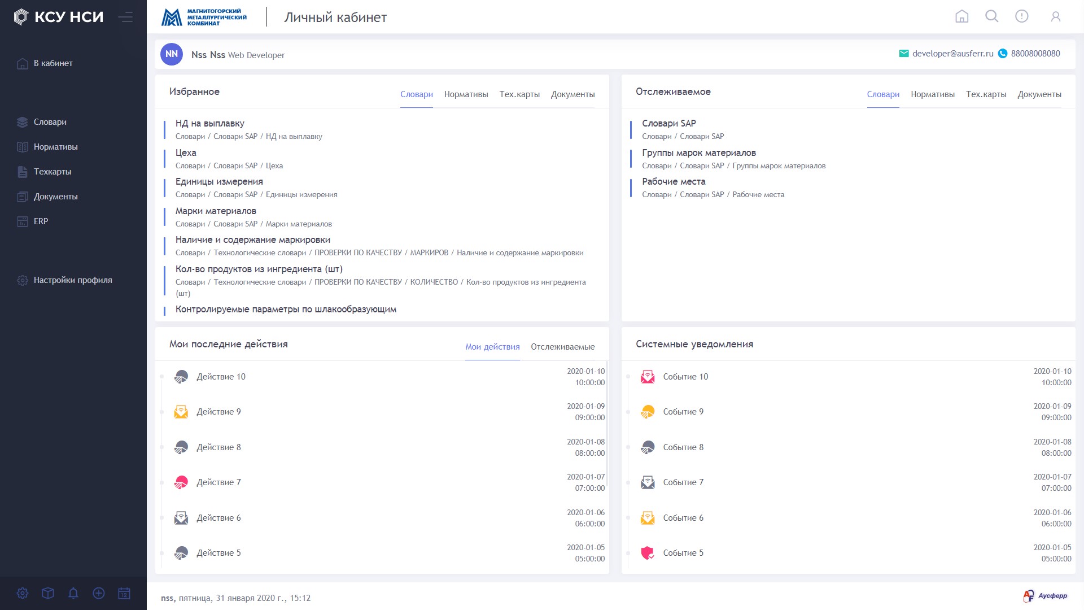Go to В кабинет in the sidebar

click(53, 63)
